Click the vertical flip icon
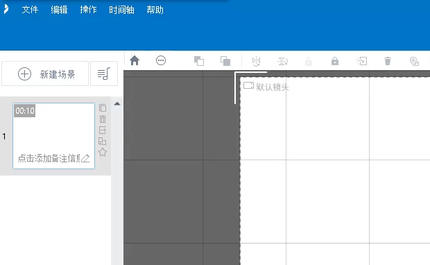Screen dimensions: 430x265 tap(282, 61)
